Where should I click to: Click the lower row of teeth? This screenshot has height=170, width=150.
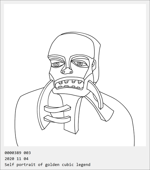69,87
